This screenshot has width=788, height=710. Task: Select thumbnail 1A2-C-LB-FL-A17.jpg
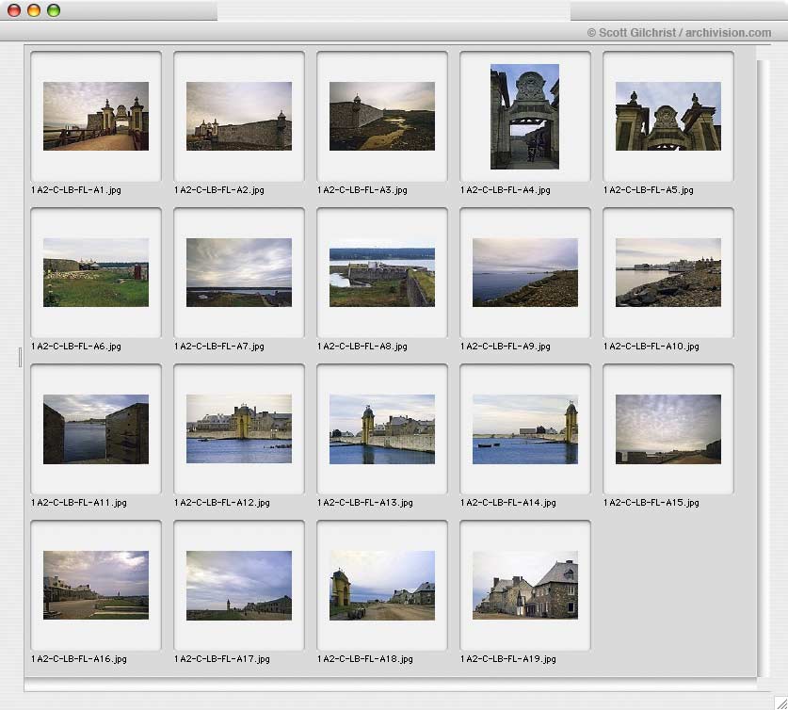pyautogui.click(x=239, y=586)
